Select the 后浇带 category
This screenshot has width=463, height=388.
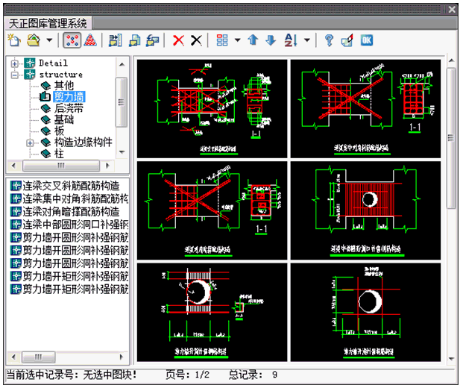click(x=69, y=108)
